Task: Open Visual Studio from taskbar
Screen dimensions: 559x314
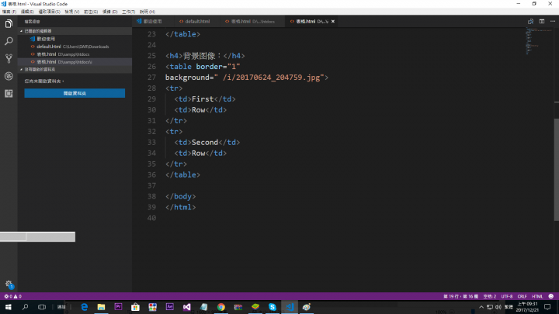Action: click(187, 307)
